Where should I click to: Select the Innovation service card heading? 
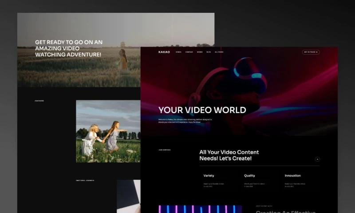292,175
